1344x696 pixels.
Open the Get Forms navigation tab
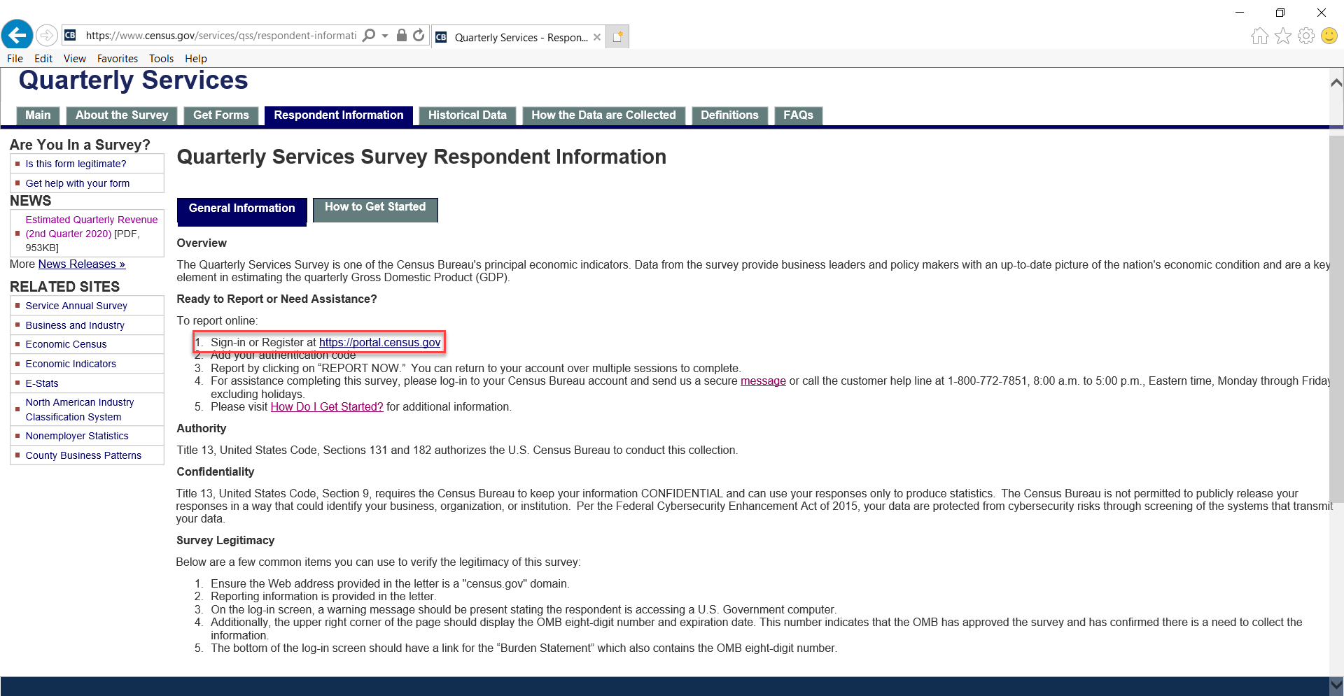(220, 115)
